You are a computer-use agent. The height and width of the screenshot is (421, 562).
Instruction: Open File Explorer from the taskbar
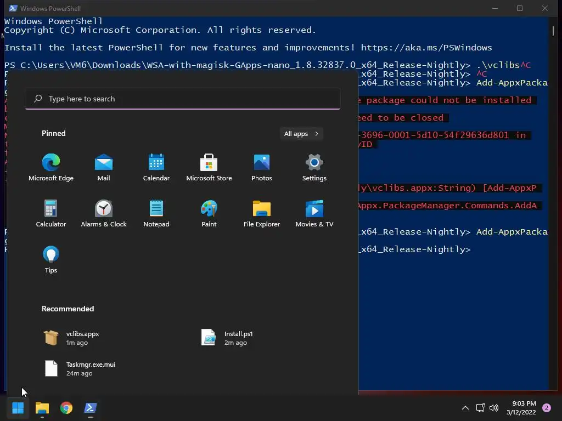(x=42, y=408)
